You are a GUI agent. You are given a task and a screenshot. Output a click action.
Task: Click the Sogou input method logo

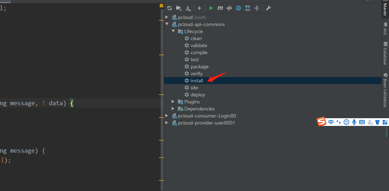click(x=321, y=122)
